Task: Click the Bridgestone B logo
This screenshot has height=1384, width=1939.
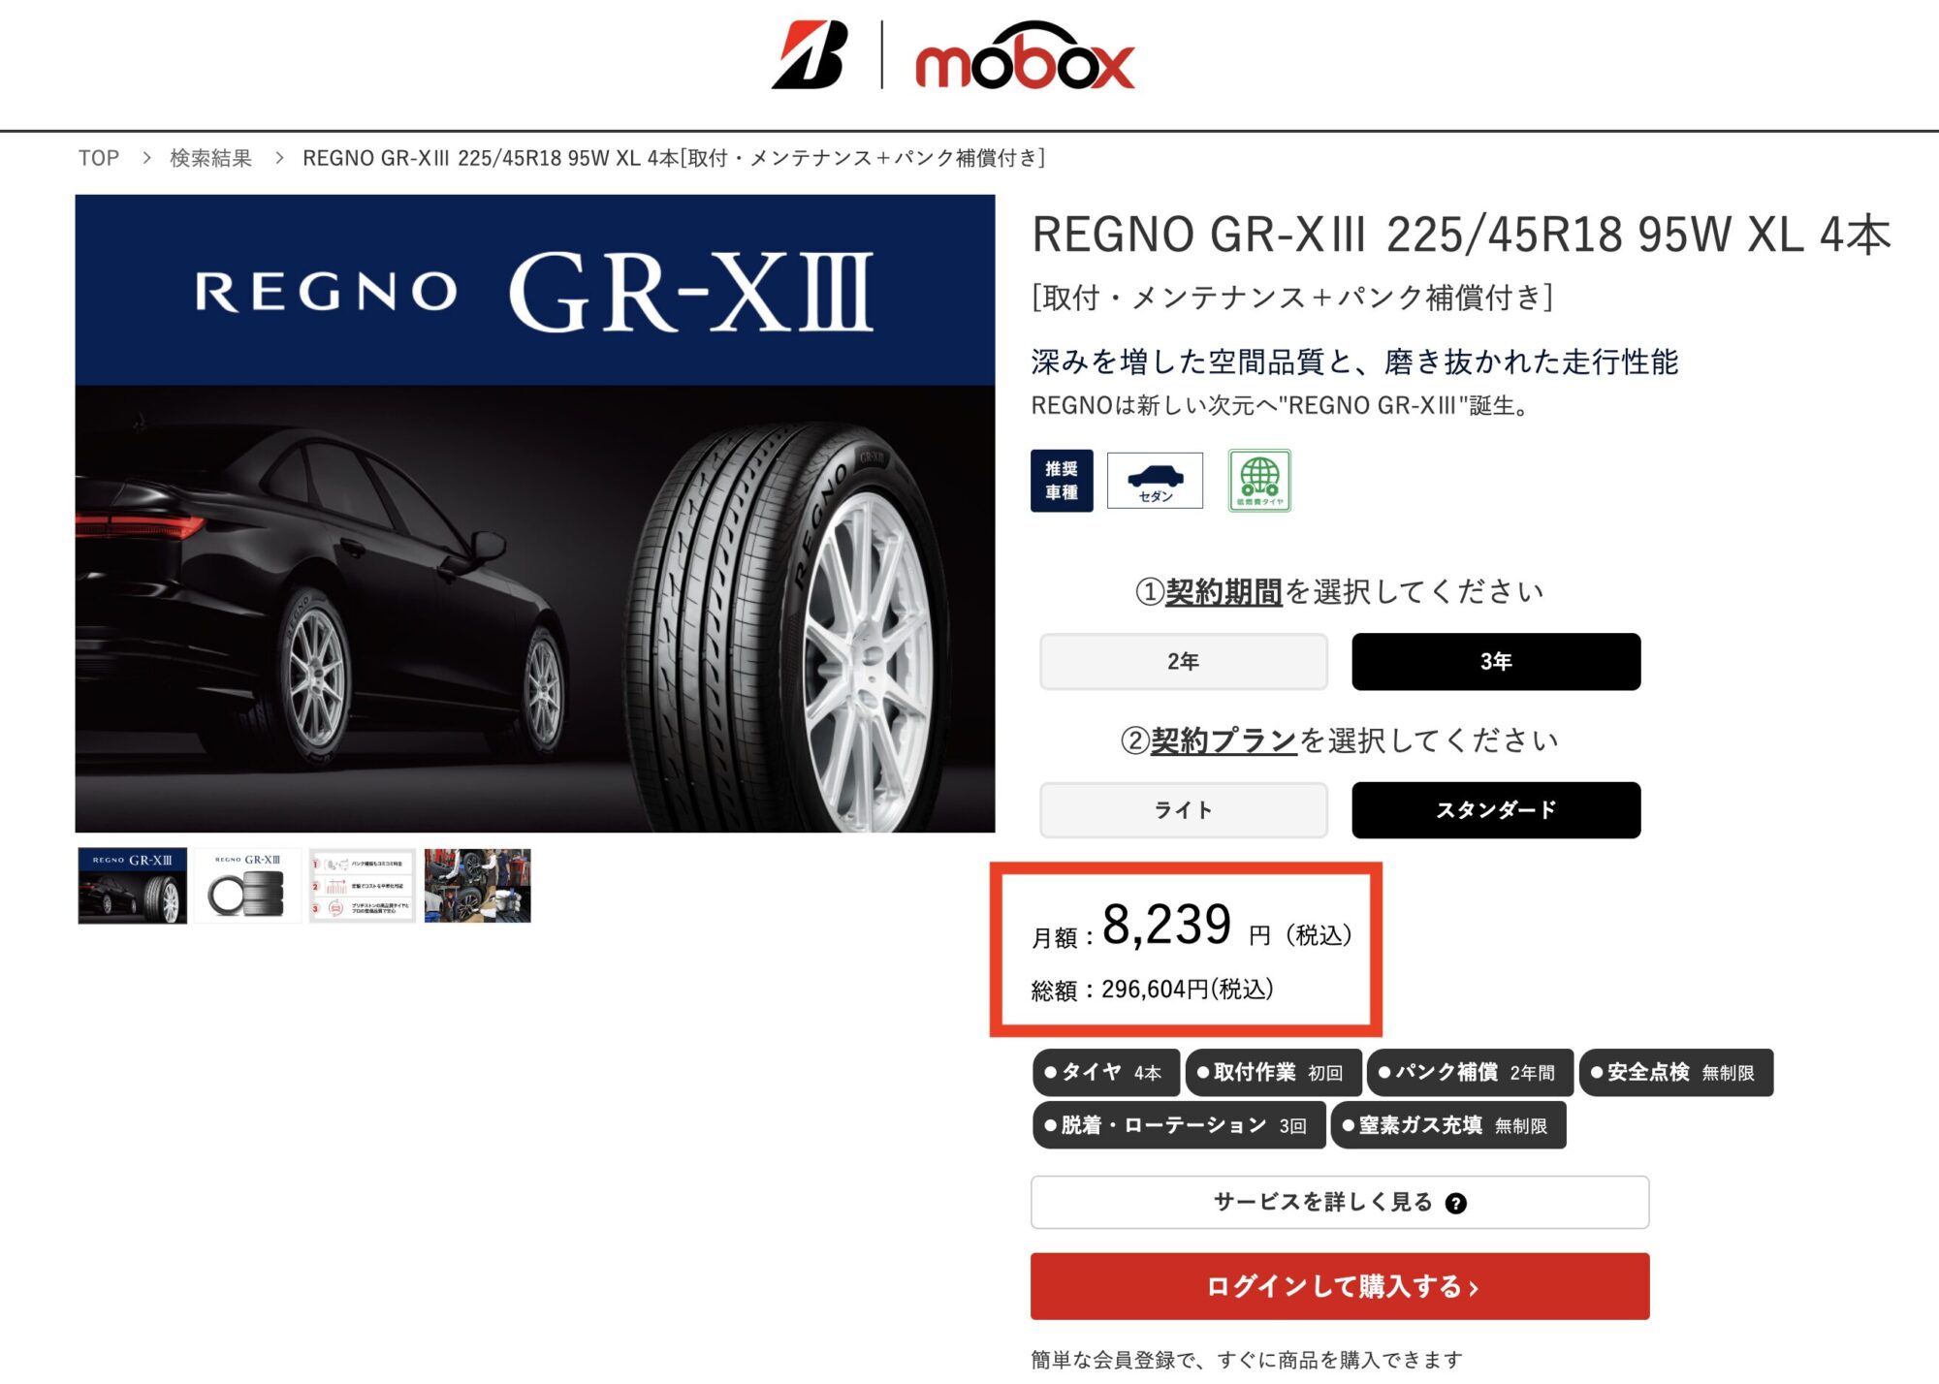Action: click(x=811, y=55)
